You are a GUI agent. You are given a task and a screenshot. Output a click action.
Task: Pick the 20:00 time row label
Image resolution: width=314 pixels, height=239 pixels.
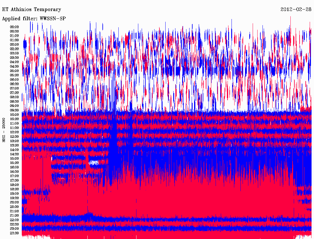14,202
